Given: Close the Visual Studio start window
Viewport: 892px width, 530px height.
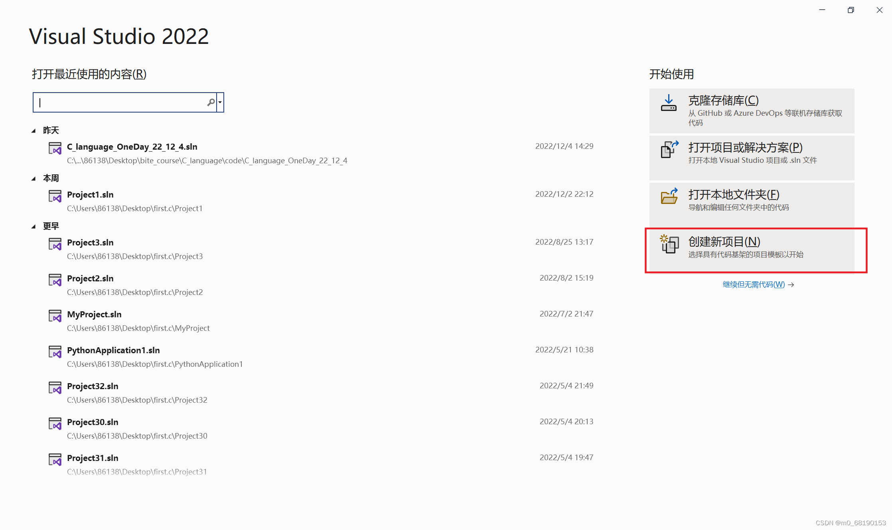Looking at the screenshot, I should pyautogui.click(x=879, y=10).
